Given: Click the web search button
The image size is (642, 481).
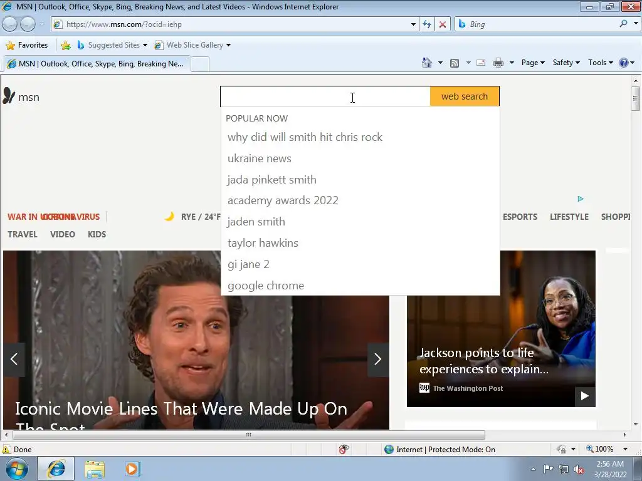Looking at the screenshot, I should click(465, 96).
